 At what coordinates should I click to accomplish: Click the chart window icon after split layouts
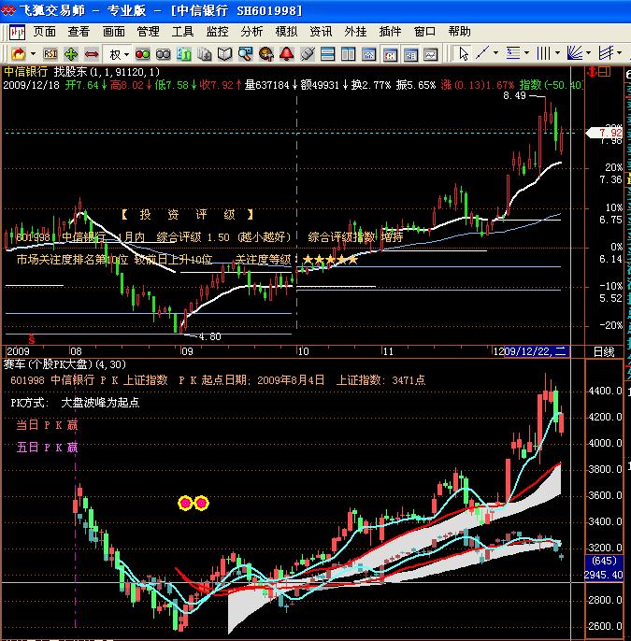click(x=369, y=54)
